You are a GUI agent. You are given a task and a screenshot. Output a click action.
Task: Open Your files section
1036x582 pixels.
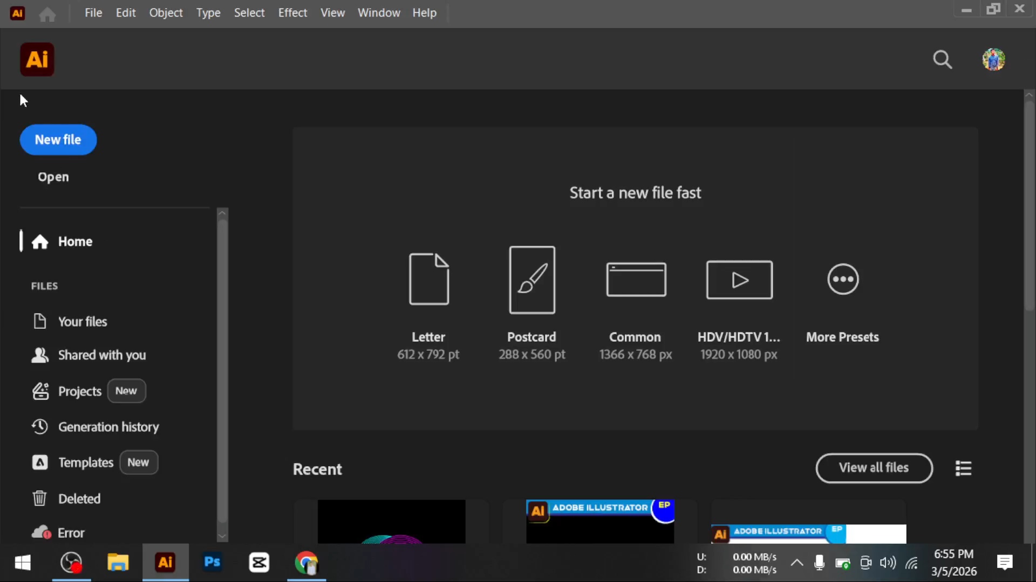coord(83,322)
